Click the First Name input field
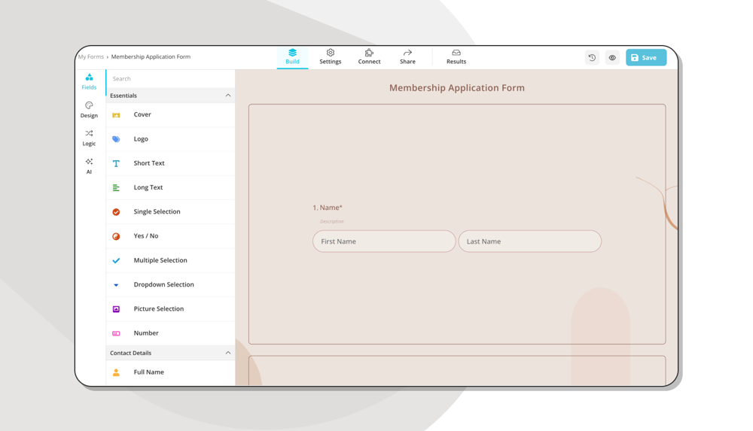 (384, 241)
